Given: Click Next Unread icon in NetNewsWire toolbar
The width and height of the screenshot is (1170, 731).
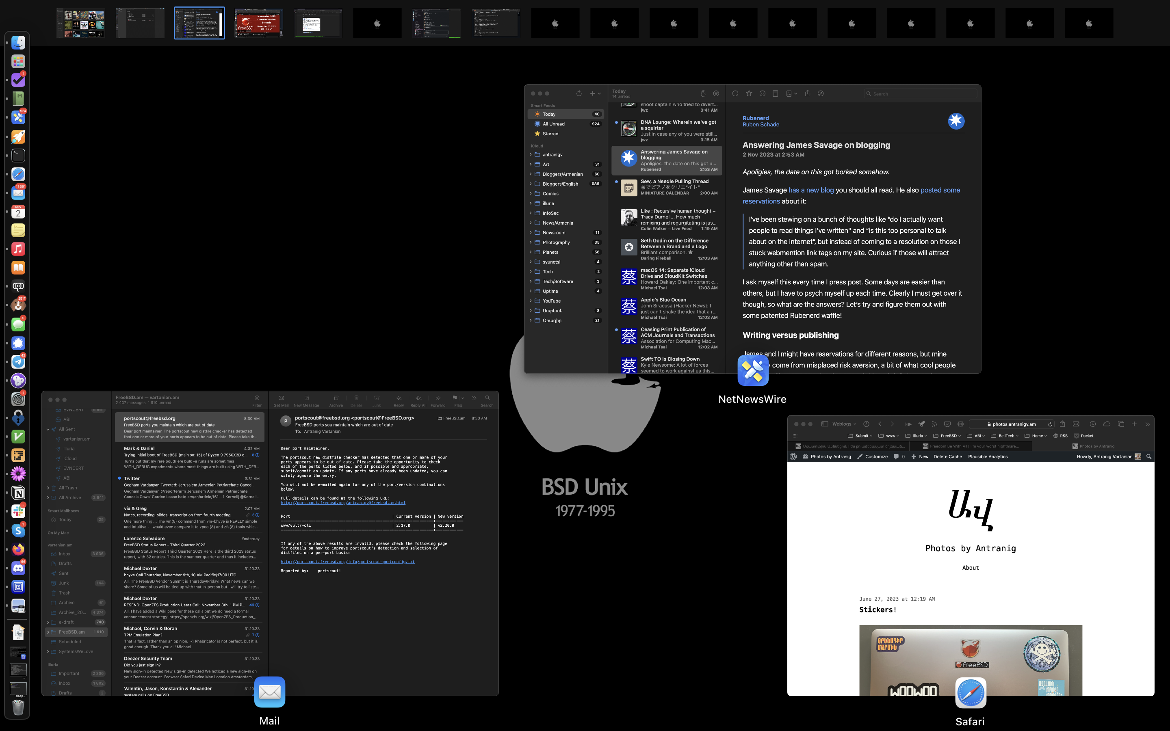Looking at the screenshot, I should (763, 93).
